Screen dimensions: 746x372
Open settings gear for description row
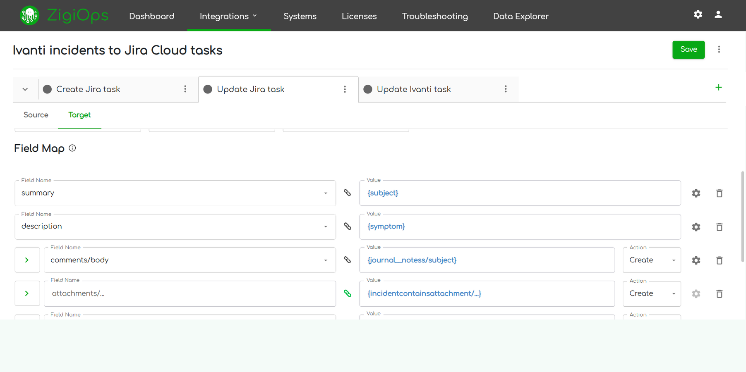point(696,227)
